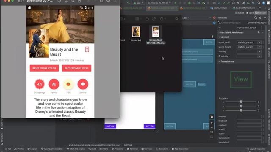The width and height of the screenshot is (271, 152).
Task: Click the Similar movies circle icon
Action: 83,84
